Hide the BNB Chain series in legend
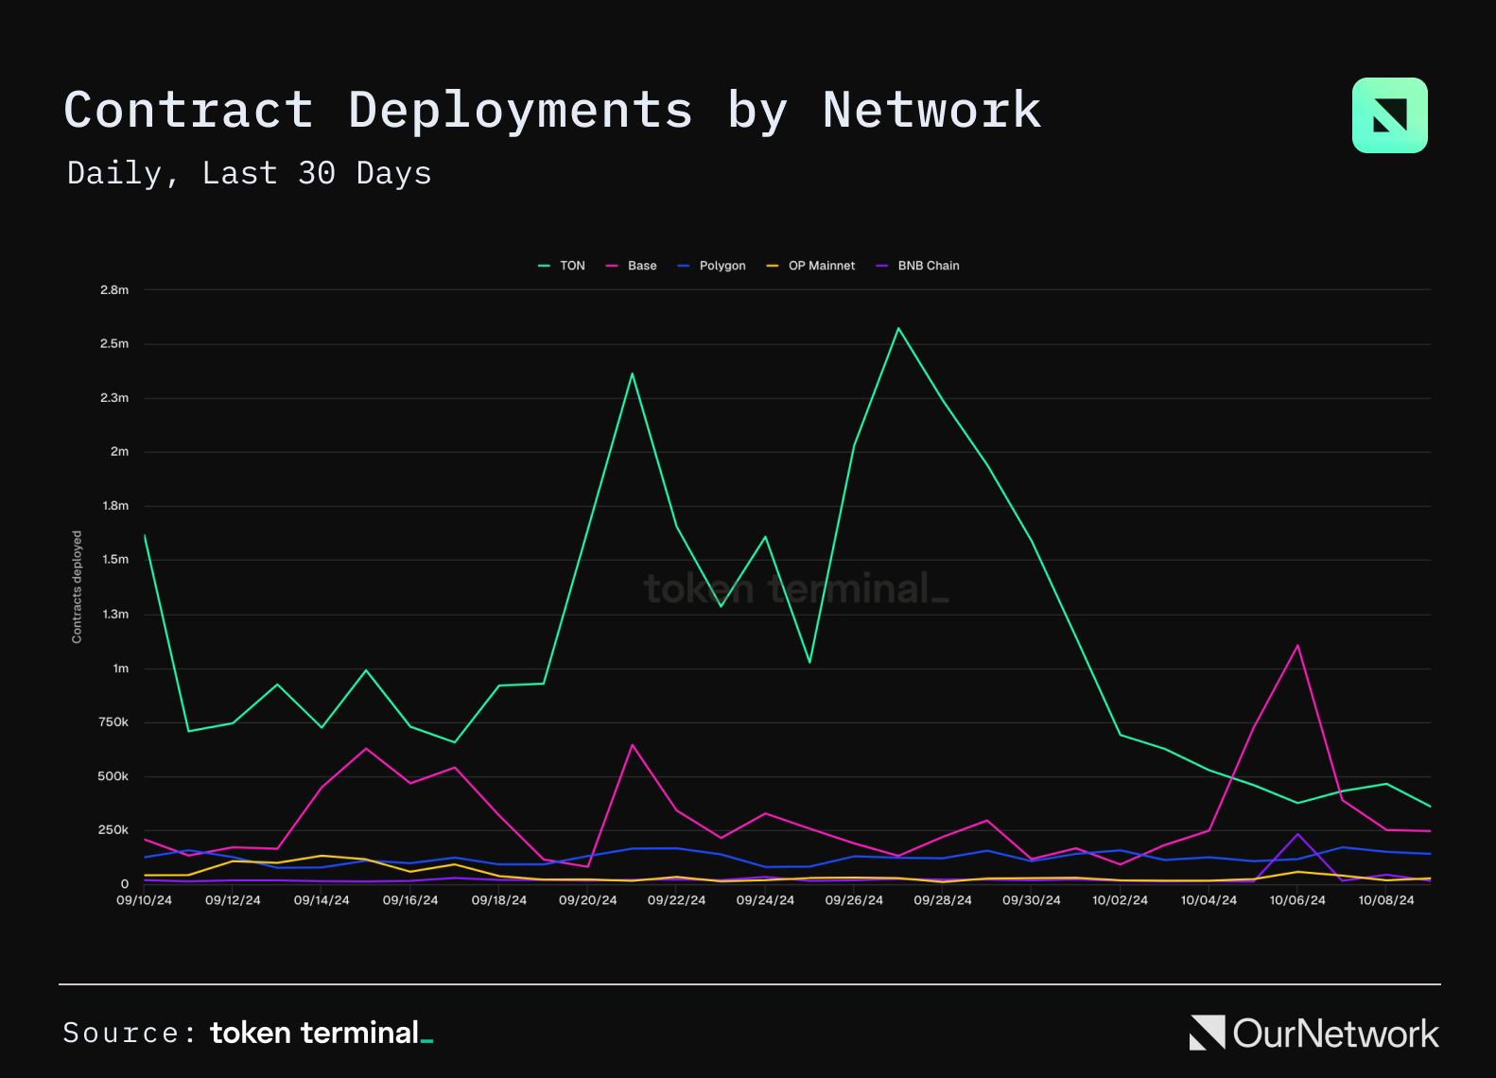1496x1078 pixels. (917, 266)
